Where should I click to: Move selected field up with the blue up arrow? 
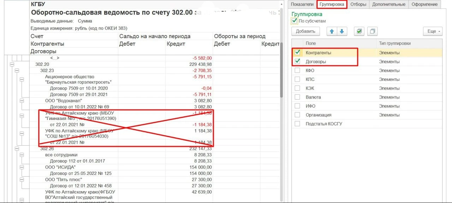coord(332,31)
